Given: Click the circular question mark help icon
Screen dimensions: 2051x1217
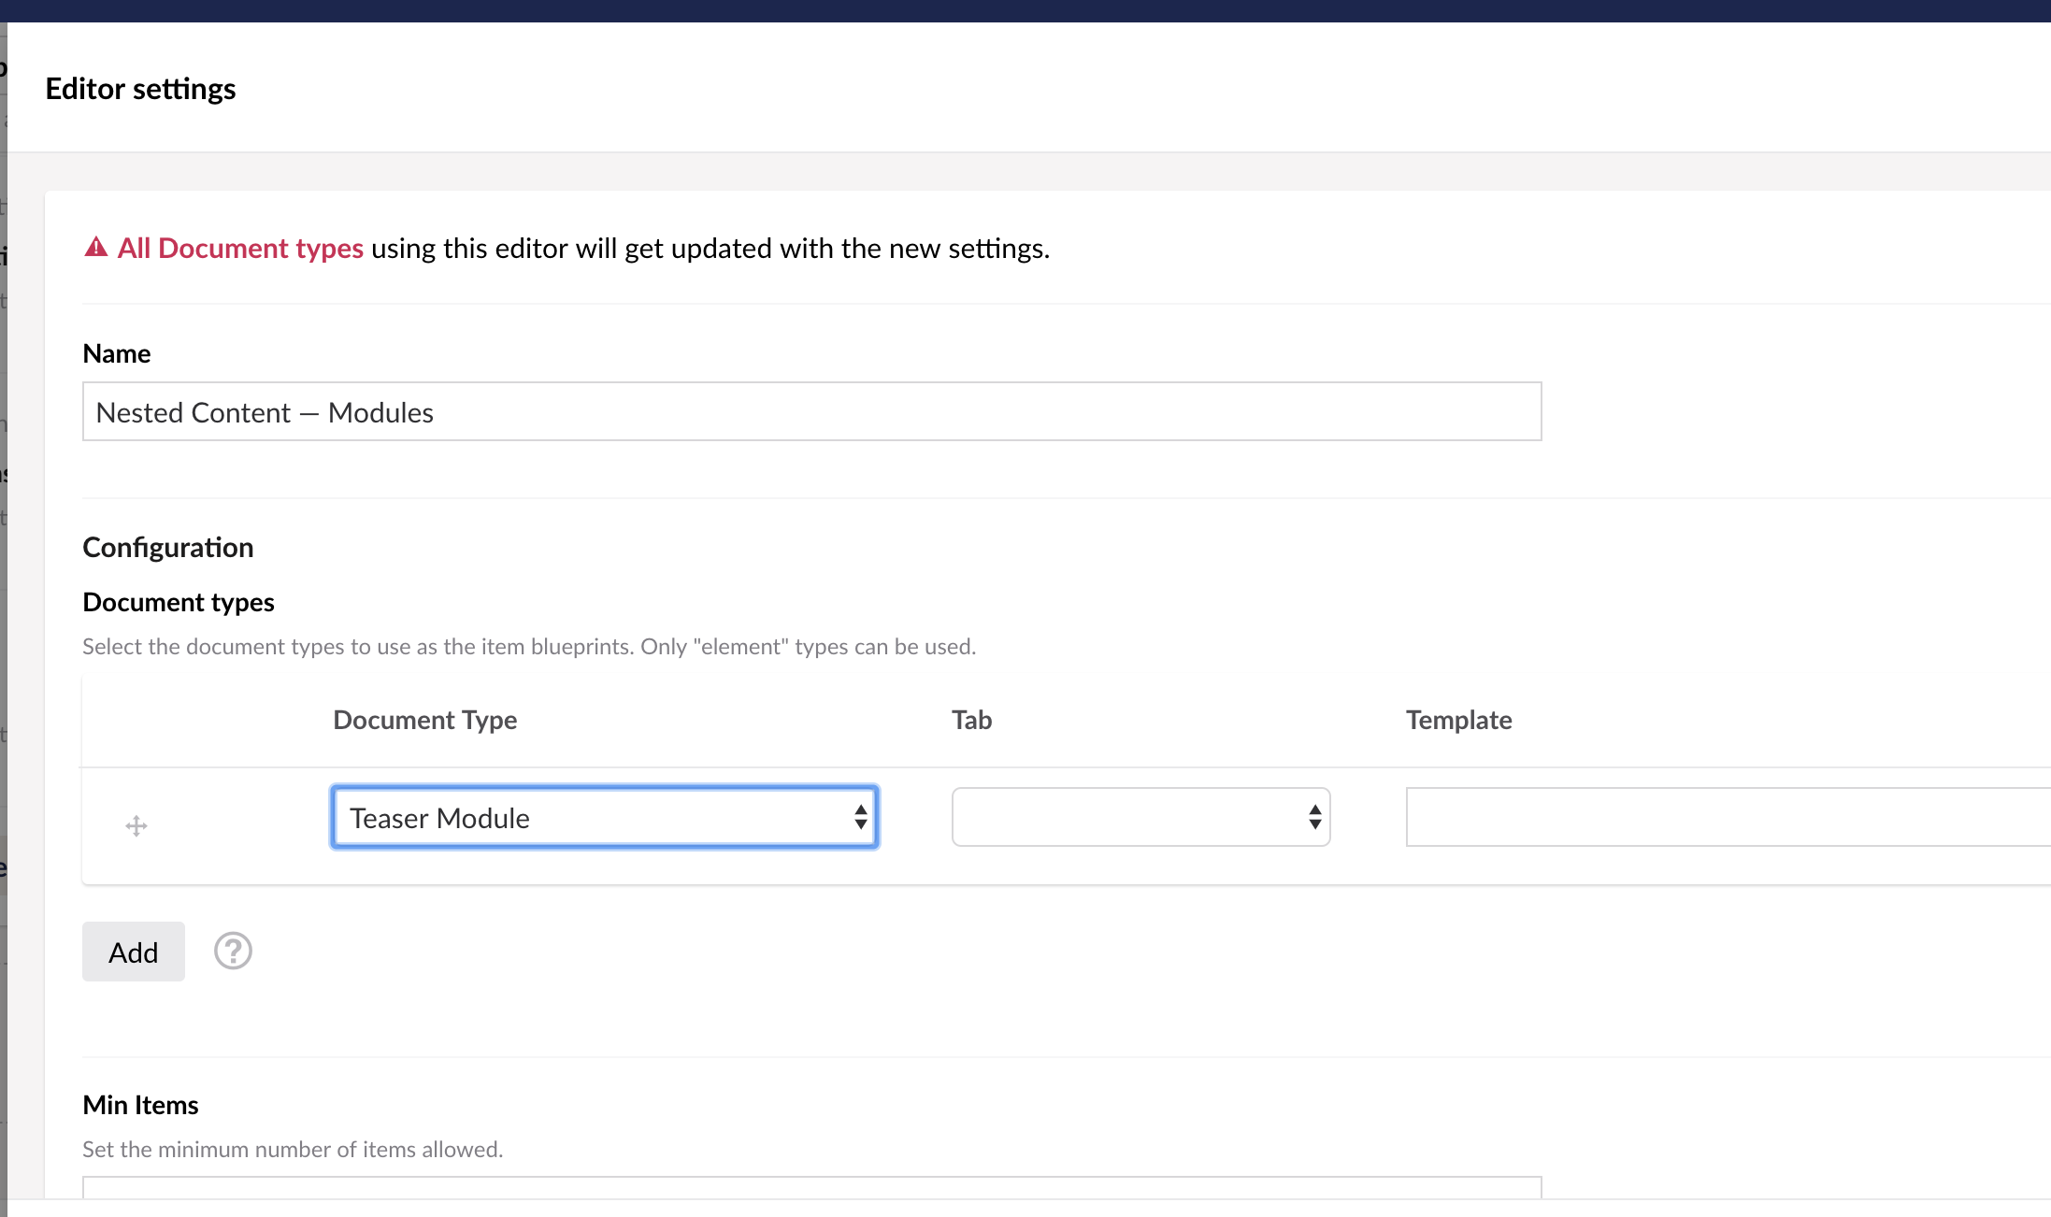Looking at the screenshot, I should click(233, 951).
